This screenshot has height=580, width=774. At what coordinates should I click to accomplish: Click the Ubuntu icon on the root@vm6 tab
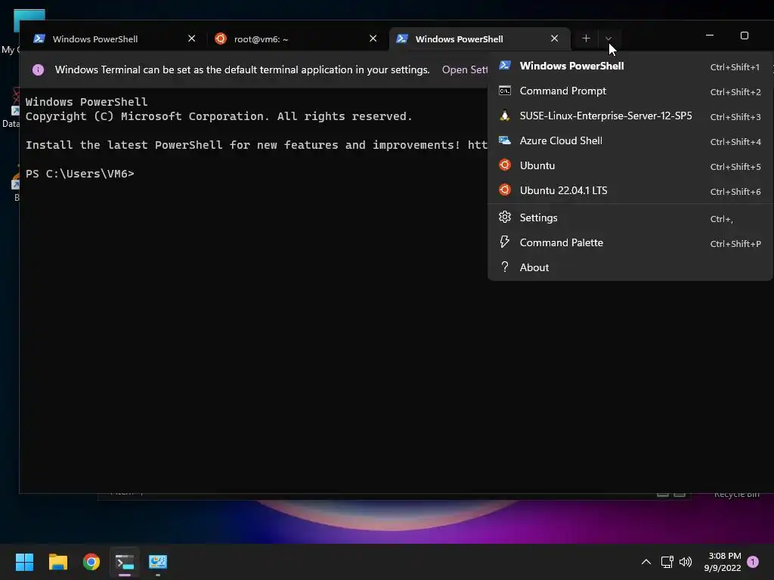[x=221, y=39]
